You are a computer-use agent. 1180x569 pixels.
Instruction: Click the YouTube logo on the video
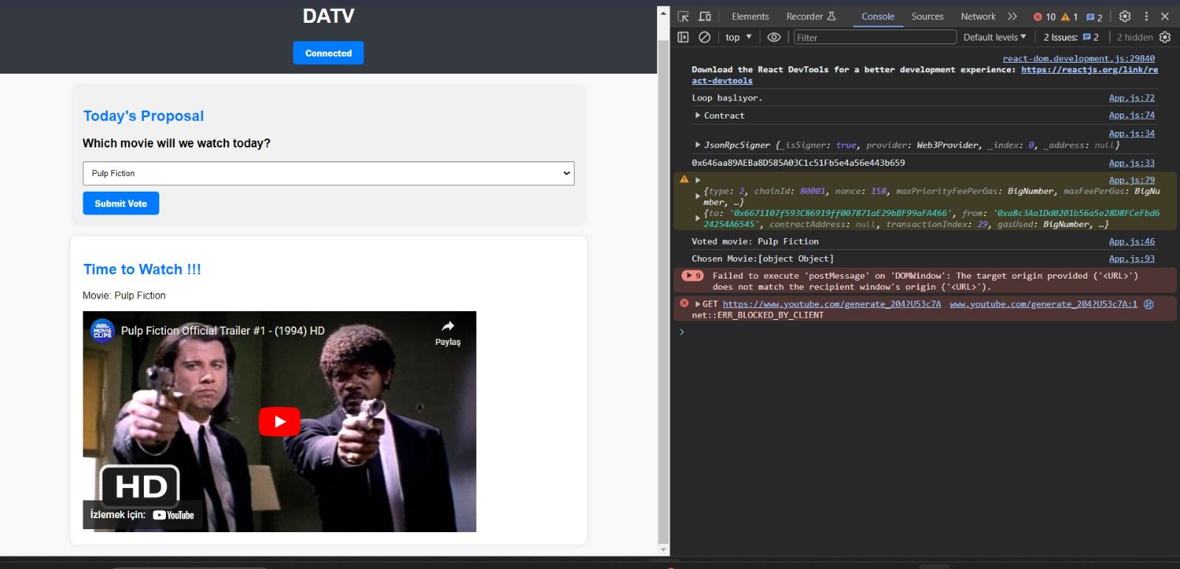coord(173,515)
